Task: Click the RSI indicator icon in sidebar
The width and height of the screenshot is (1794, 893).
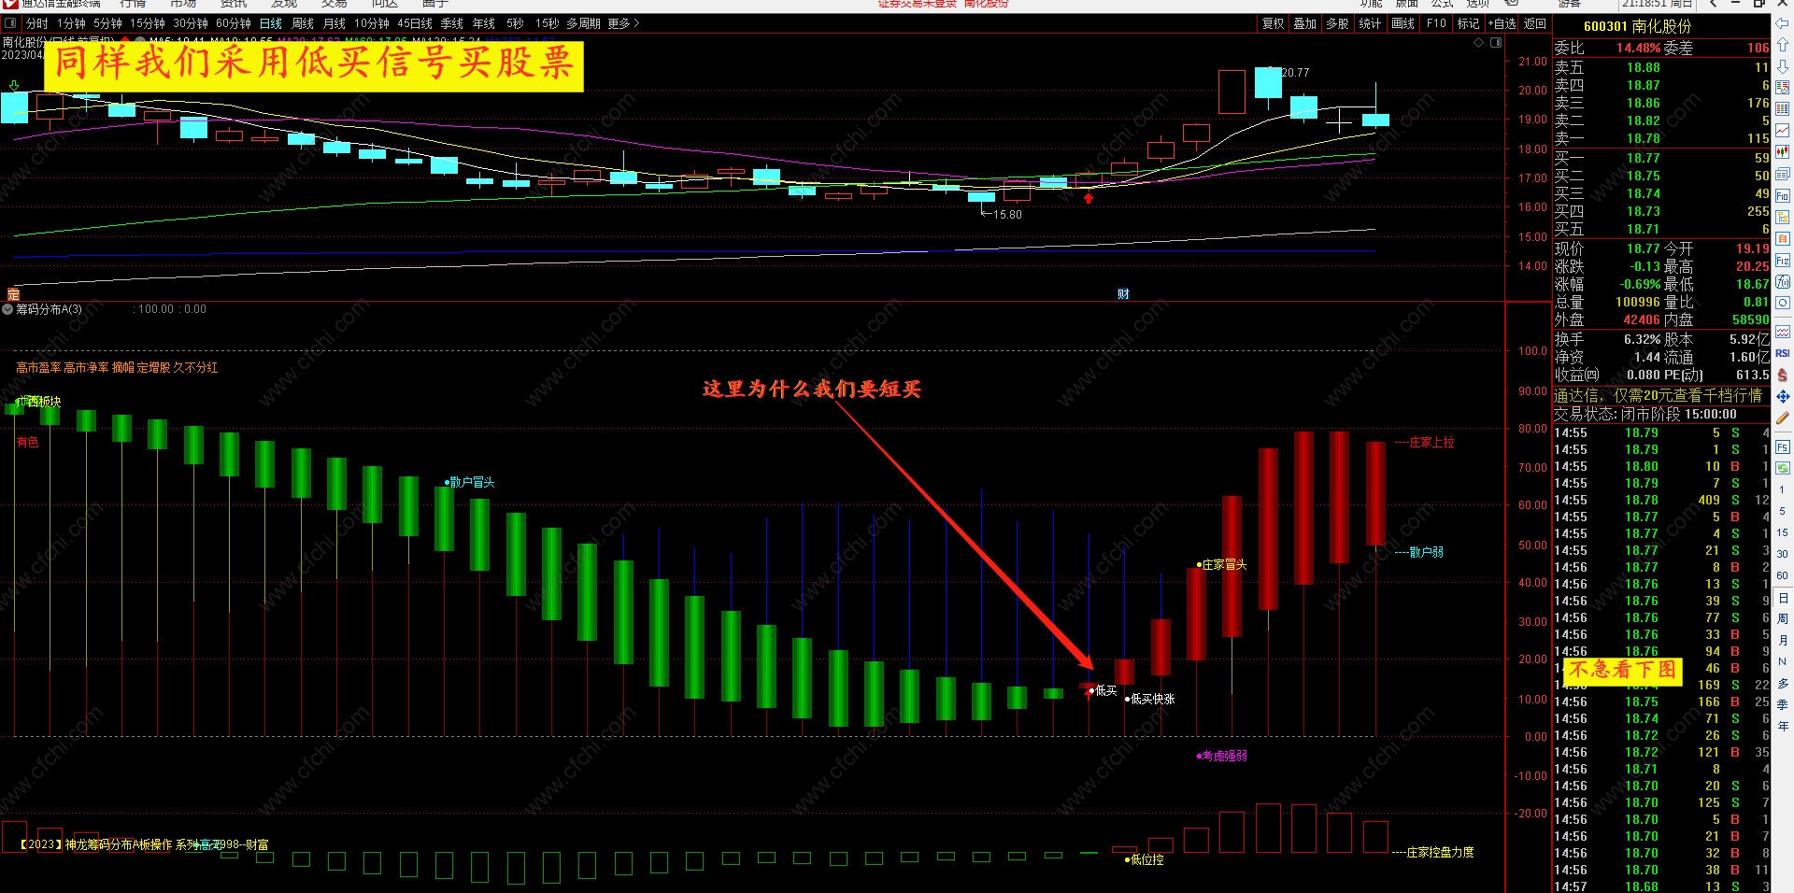Action: (x=1782, y=353)
